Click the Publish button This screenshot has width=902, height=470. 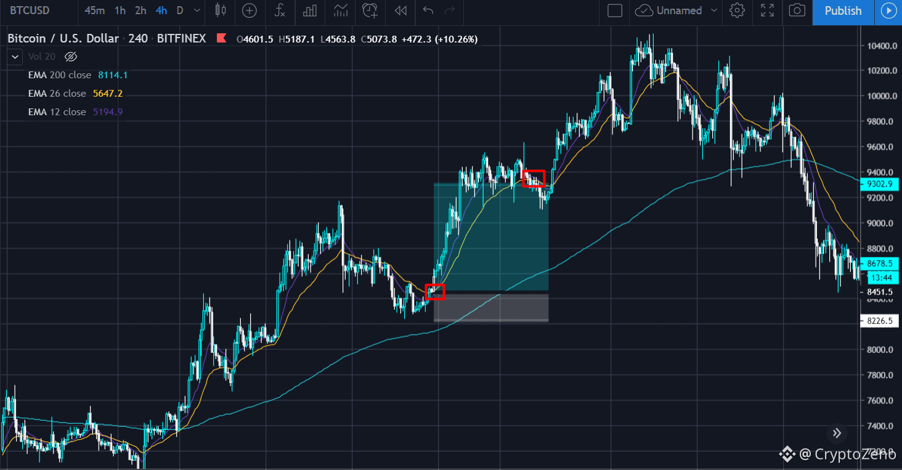pyautogui.click(x=843, y=11)
